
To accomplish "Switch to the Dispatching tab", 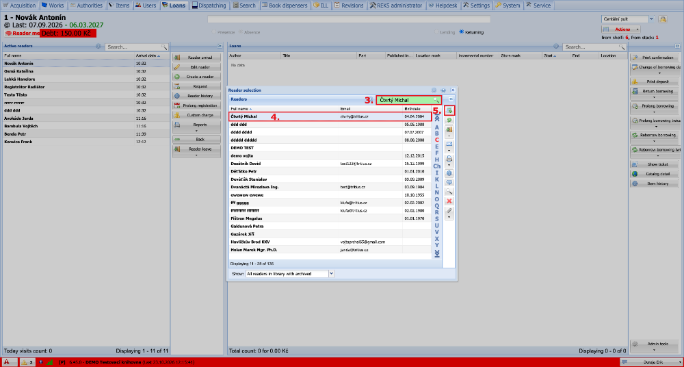I will [209, 5].
